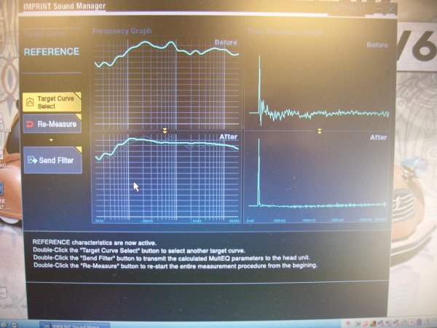Click the IMPRINT Sound Manager window title
Image resolution: width=437 pixels, height=328 pixels.
pyautogui.click(x=64, y=6)
